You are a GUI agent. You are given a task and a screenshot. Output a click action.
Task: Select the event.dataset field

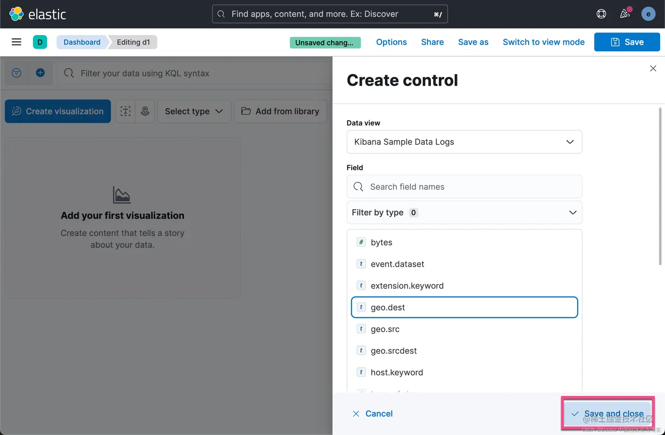point(464,264)
